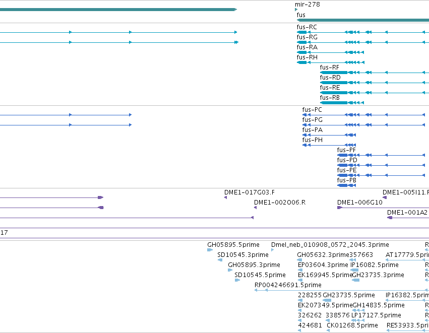Select the fus-PA protein label
This screenshot has height=333, width=429.
[312, 130]
